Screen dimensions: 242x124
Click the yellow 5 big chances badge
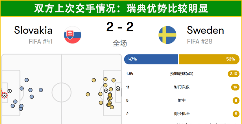[x=235, y=114]
